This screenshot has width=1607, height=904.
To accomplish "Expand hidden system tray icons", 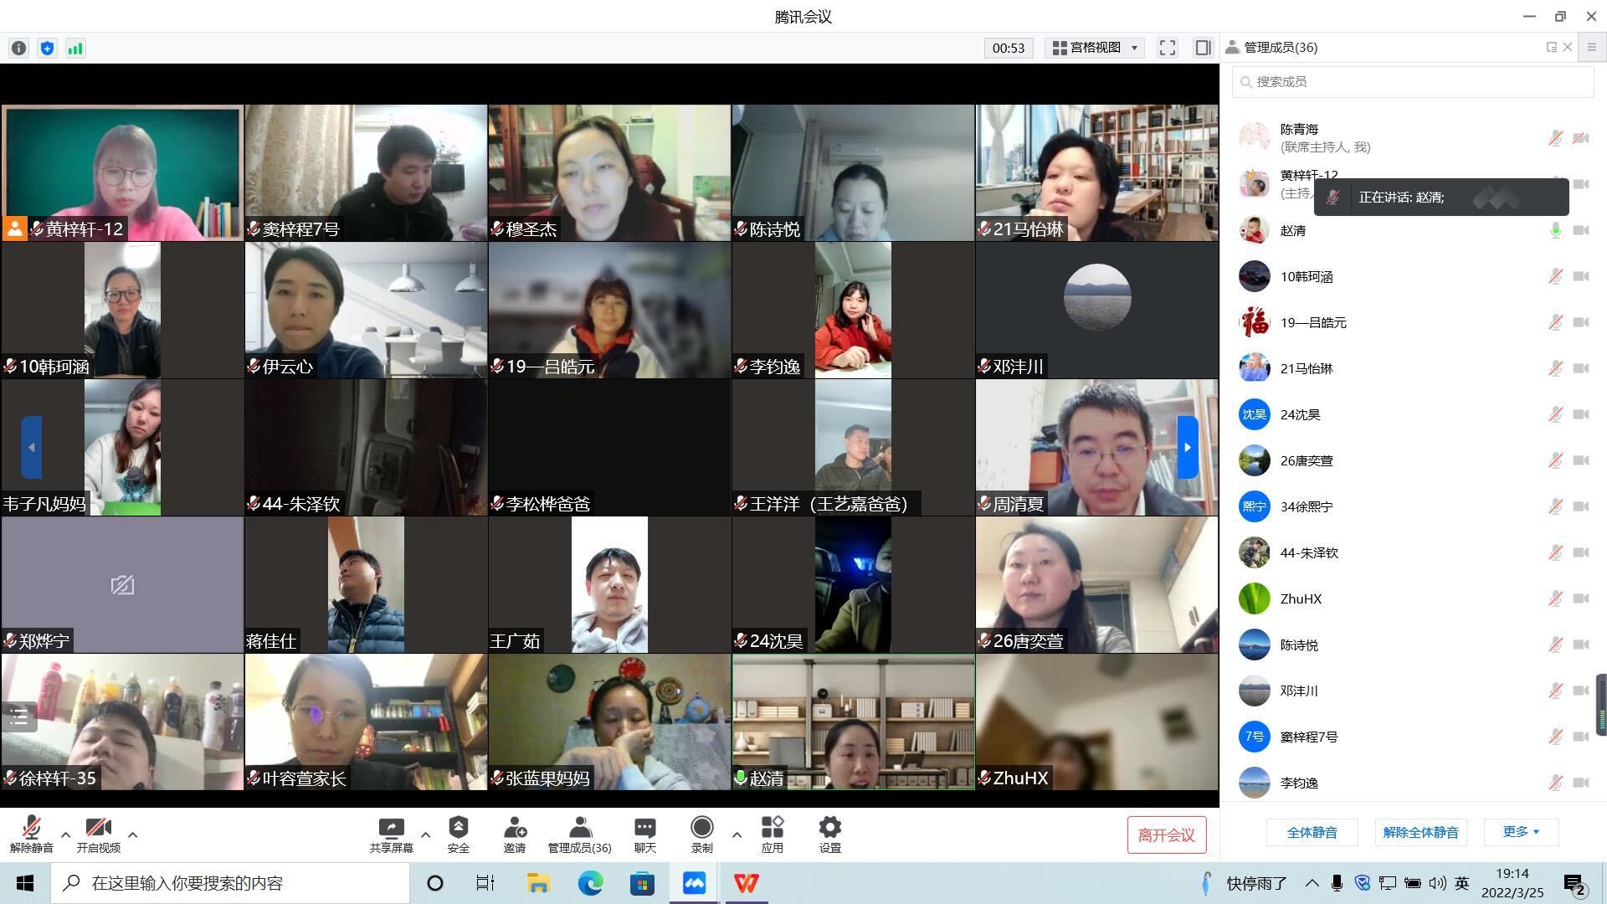I will pyautogui.click(x=1312, y=883).
